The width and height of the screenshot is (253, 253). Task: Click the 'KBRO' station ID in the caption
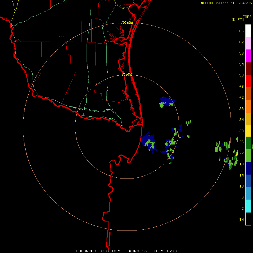click(135, 251)
